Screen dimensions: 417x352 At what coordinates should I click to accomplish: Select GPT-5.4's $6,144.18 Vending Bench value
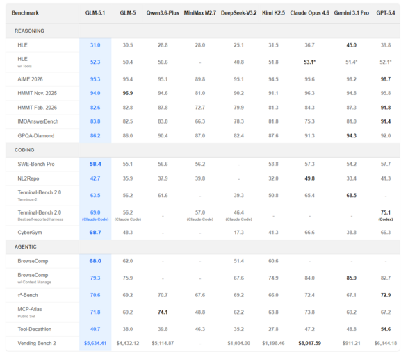[x=385, y=343]
